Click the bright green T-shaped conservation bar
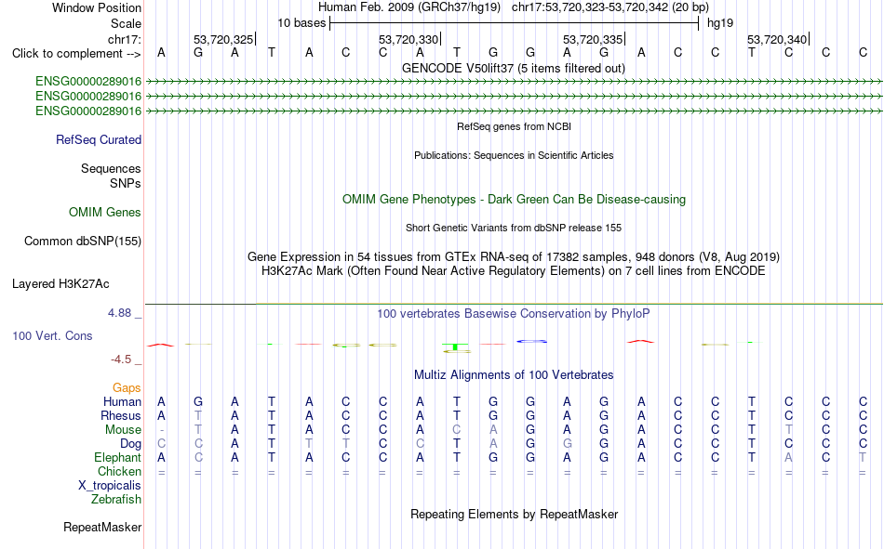 [x=456, y=346]
